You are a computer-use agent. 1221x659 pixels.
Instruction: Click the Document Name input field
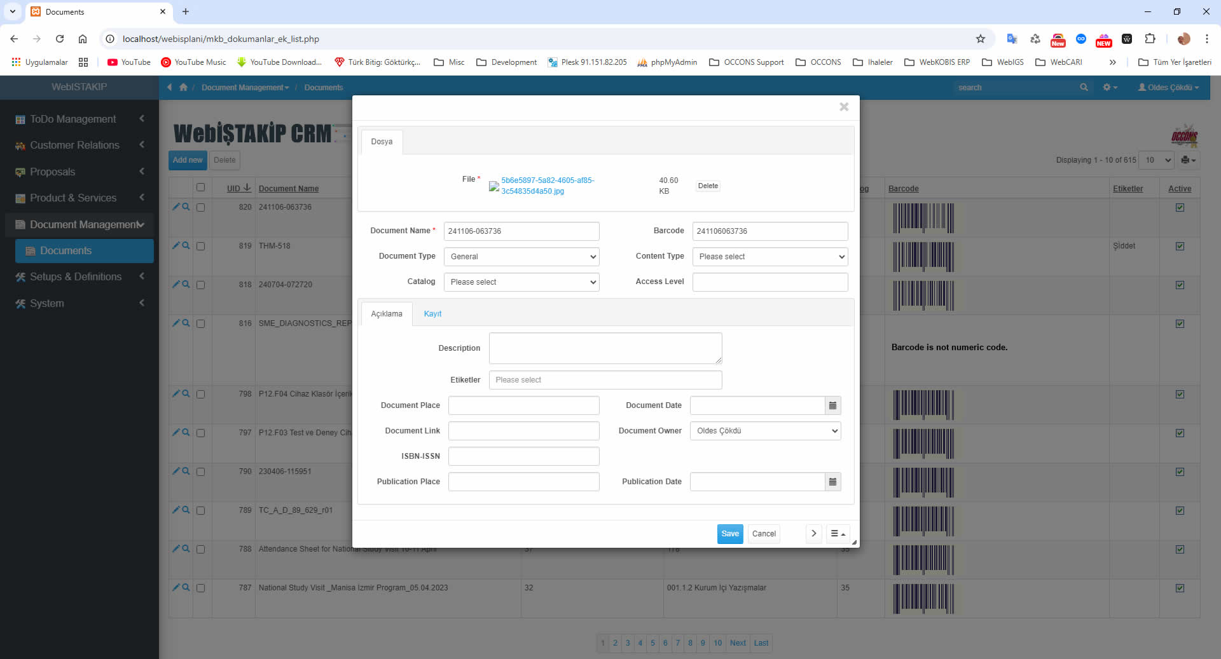(x=521, y=231)
